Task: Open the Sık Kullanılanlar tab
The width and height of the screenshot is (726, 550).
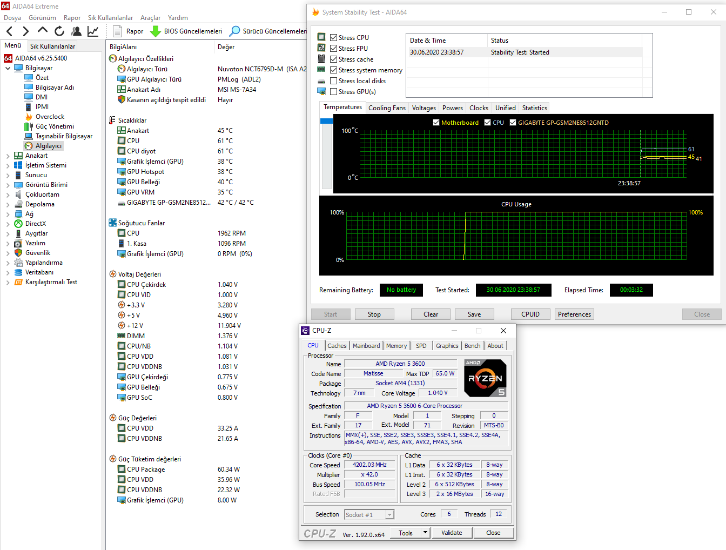Action: coord(52,46)
